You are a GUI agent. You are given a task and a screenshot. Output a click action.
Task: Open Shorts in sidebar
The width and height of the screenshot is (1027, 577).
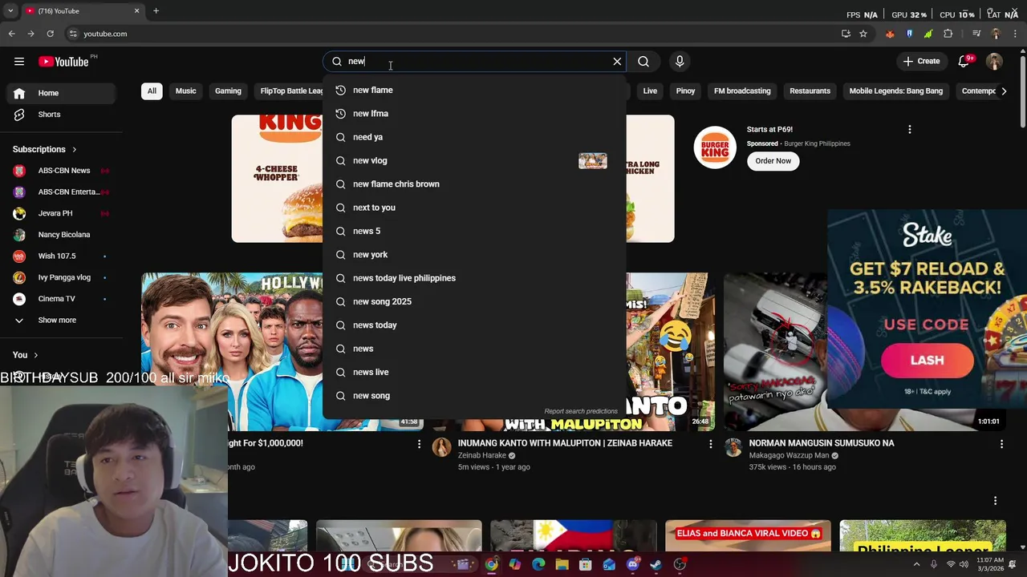[x=62, y=115]
